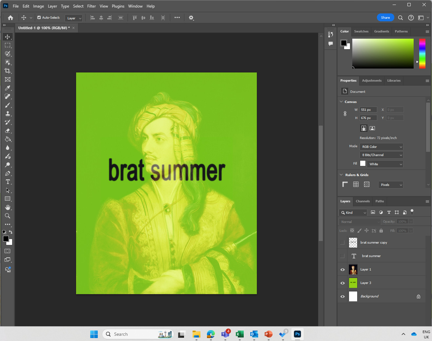Toggle Quick Mask mode

(x=8, y=251)
